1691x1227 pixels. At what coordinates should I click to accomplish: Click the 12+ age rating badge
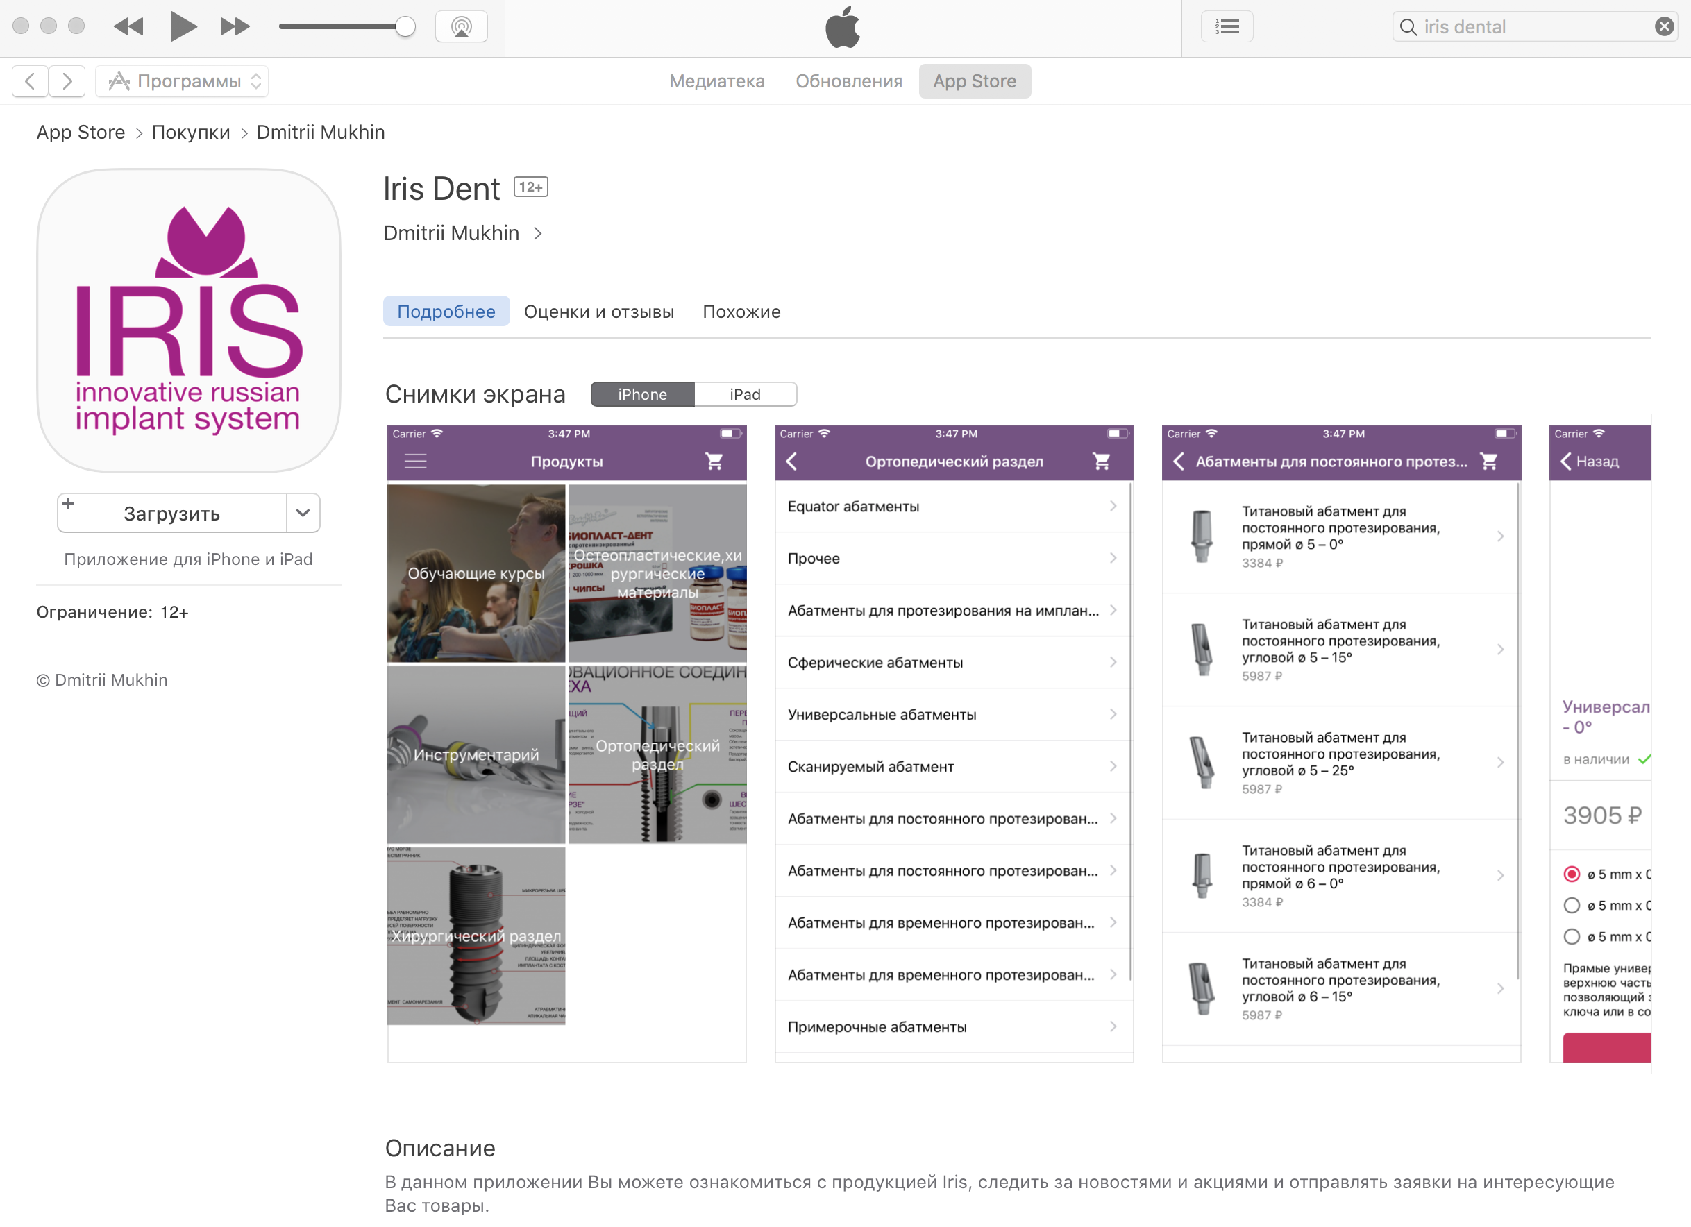pyautogui.click(x=531, y=187)
